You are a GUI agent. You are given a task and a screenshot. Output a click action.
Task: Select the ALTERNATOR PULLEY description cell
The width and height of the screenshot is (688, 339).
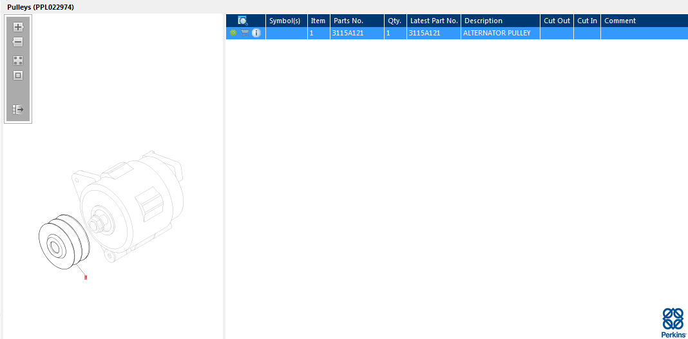[501, 33]
